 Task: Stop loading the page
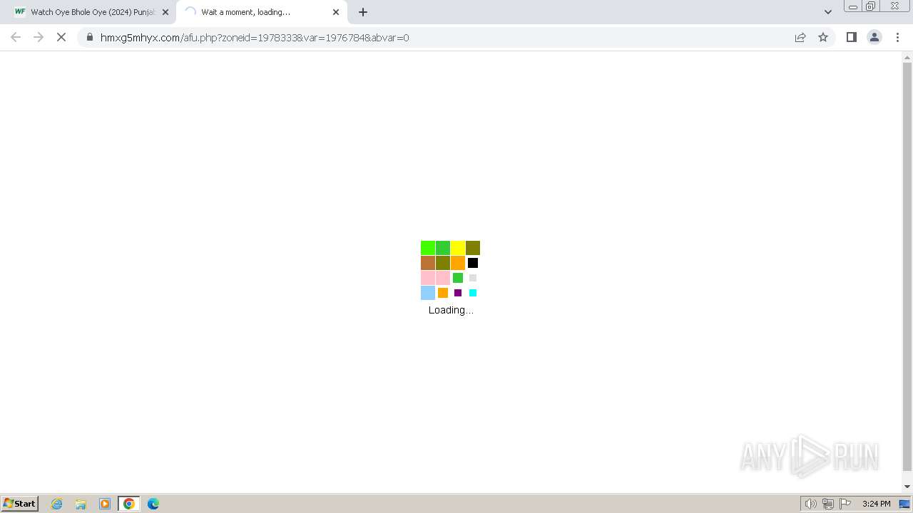61,37
